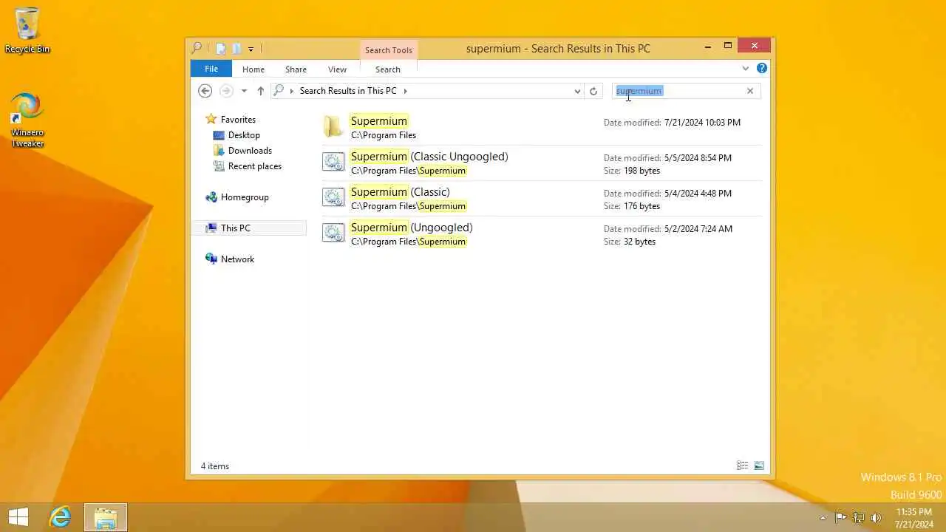Go up one level with Up arrow
The width and height of the screenshot is (946, 532).
coord(261,91)
